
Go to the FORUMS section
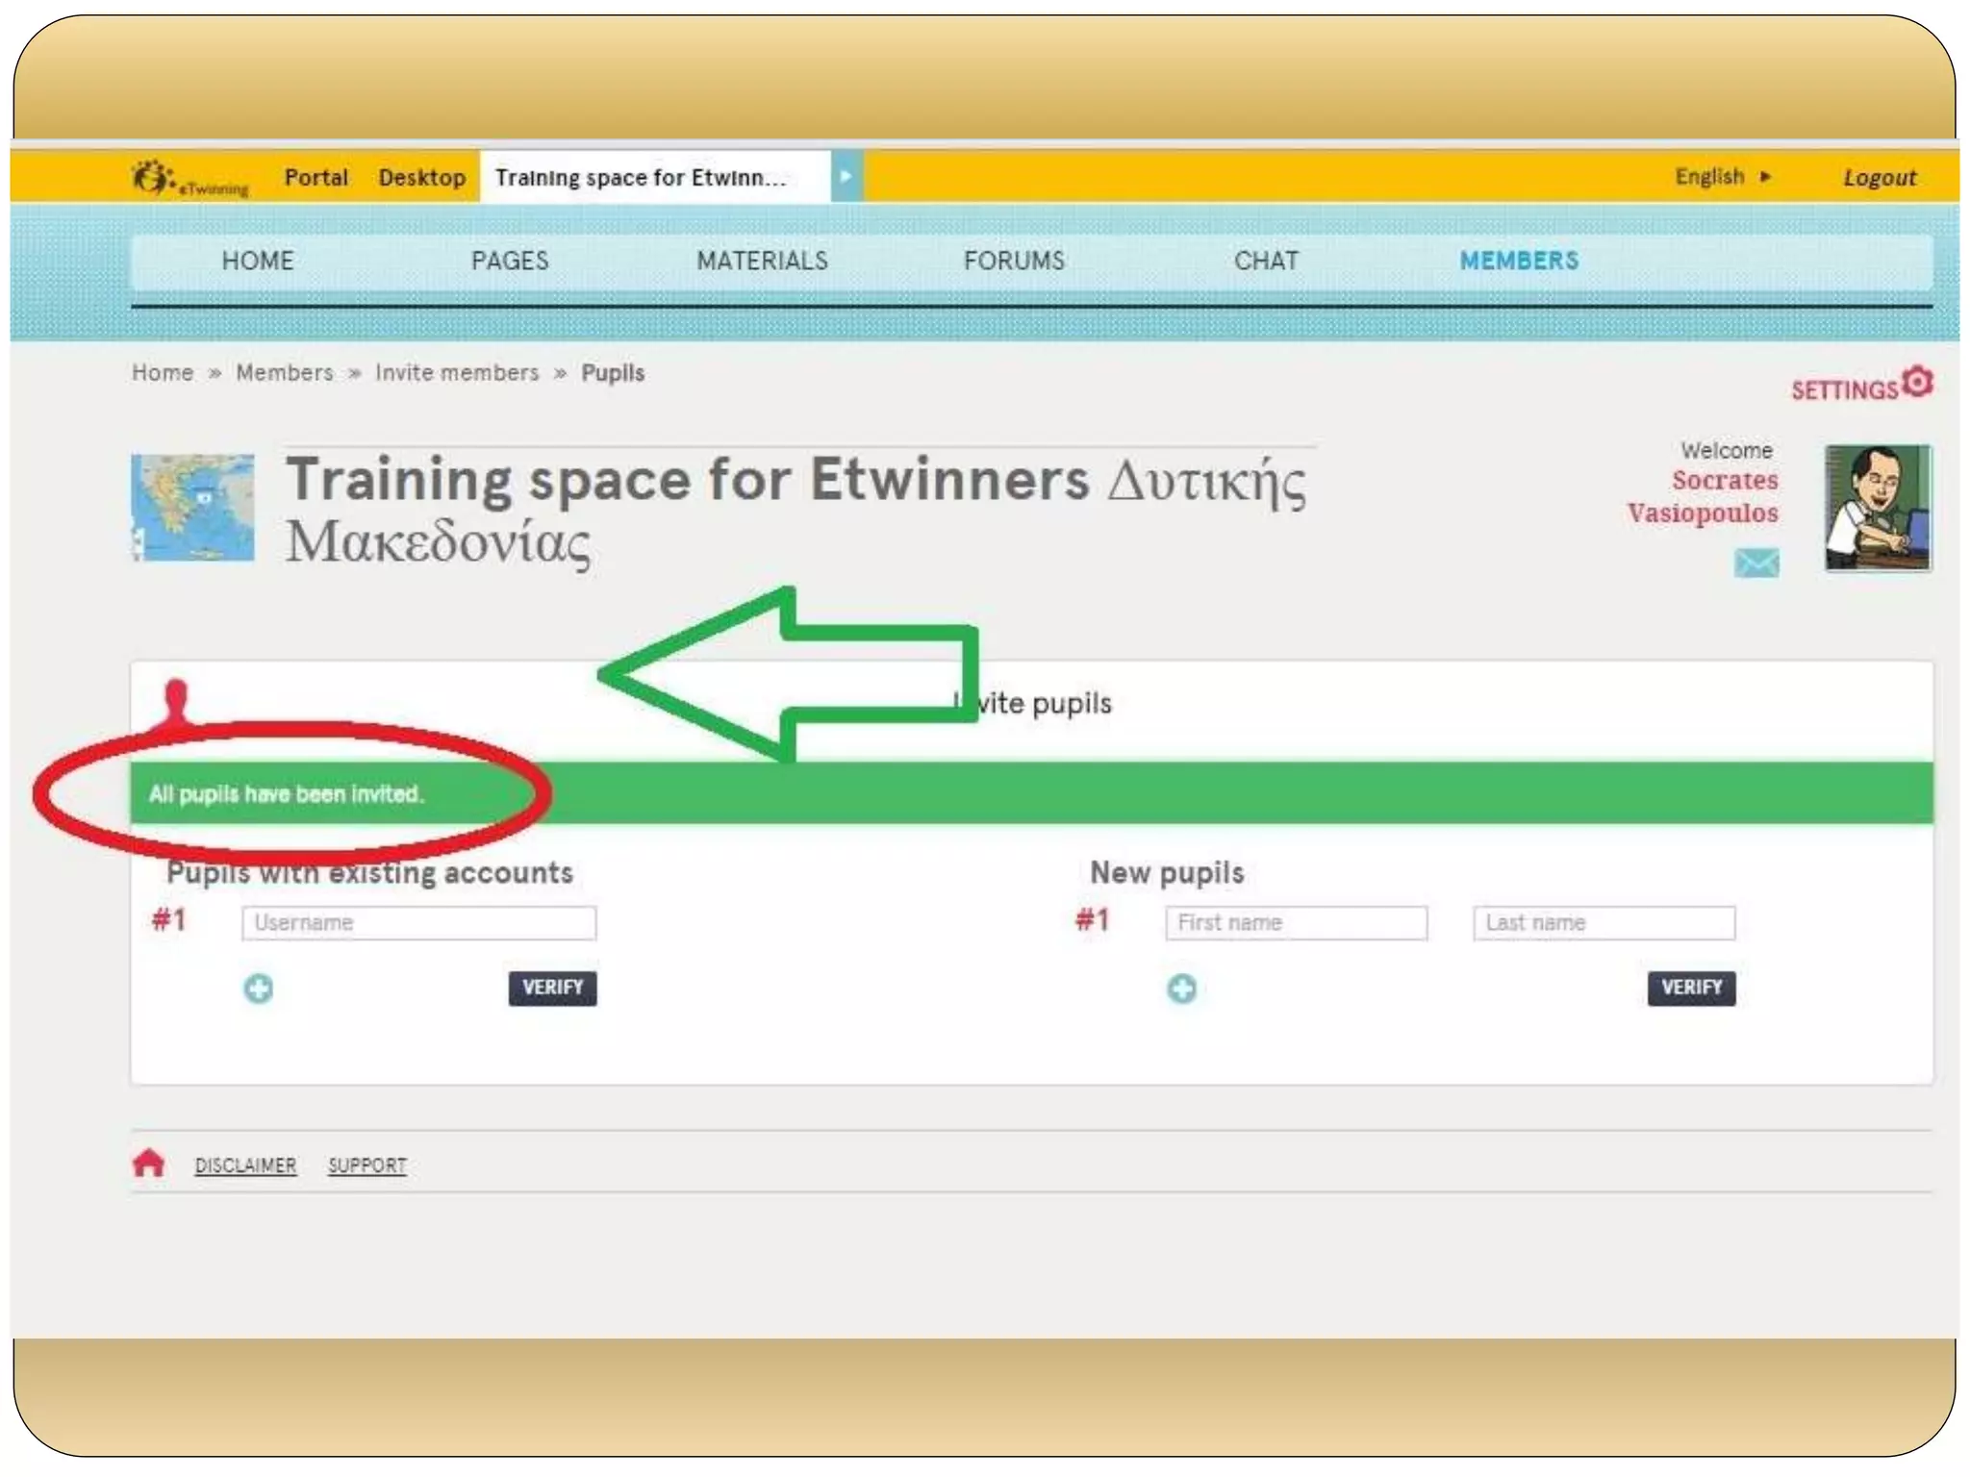[x=1014, y=261]
